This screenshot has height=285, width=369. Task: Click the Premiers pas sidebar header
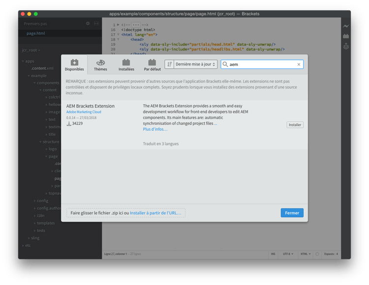[35, 24]
